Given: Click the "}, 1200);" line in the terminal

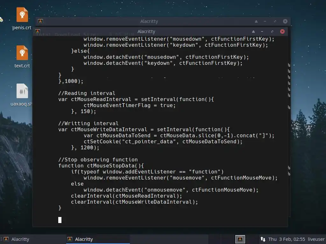Looking at the screenshot, I should [85, 148].
